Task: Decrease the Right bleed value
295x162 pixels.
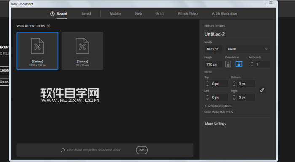Action: point(234,99)
